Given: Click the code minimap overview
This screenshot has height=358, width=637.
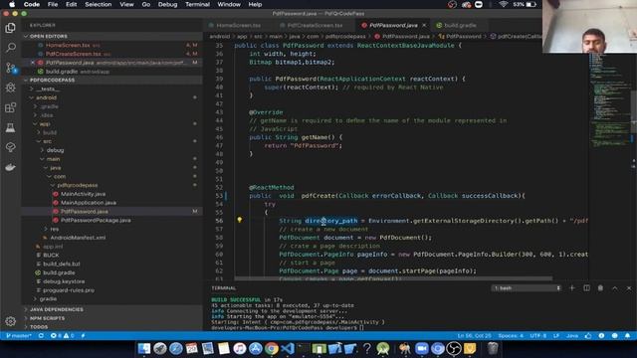Looking at the screenshot, I should pyautogui.click(x=609, y=101).
